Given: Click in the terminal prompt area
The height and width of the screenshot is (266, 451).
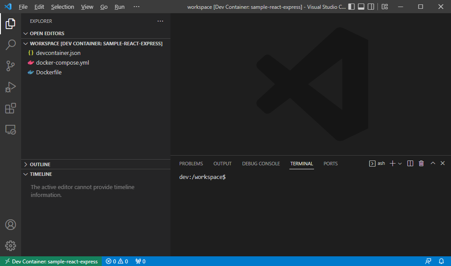Looking at the screenshot, I should tap(311, 214).
